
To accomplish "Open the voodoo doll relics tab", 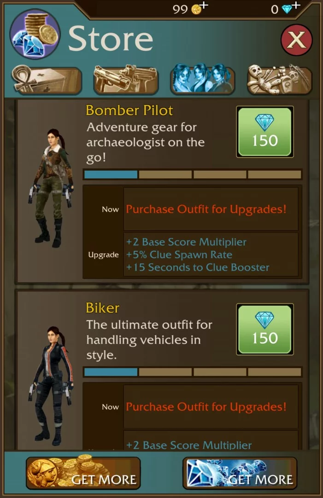I will 279,79.
